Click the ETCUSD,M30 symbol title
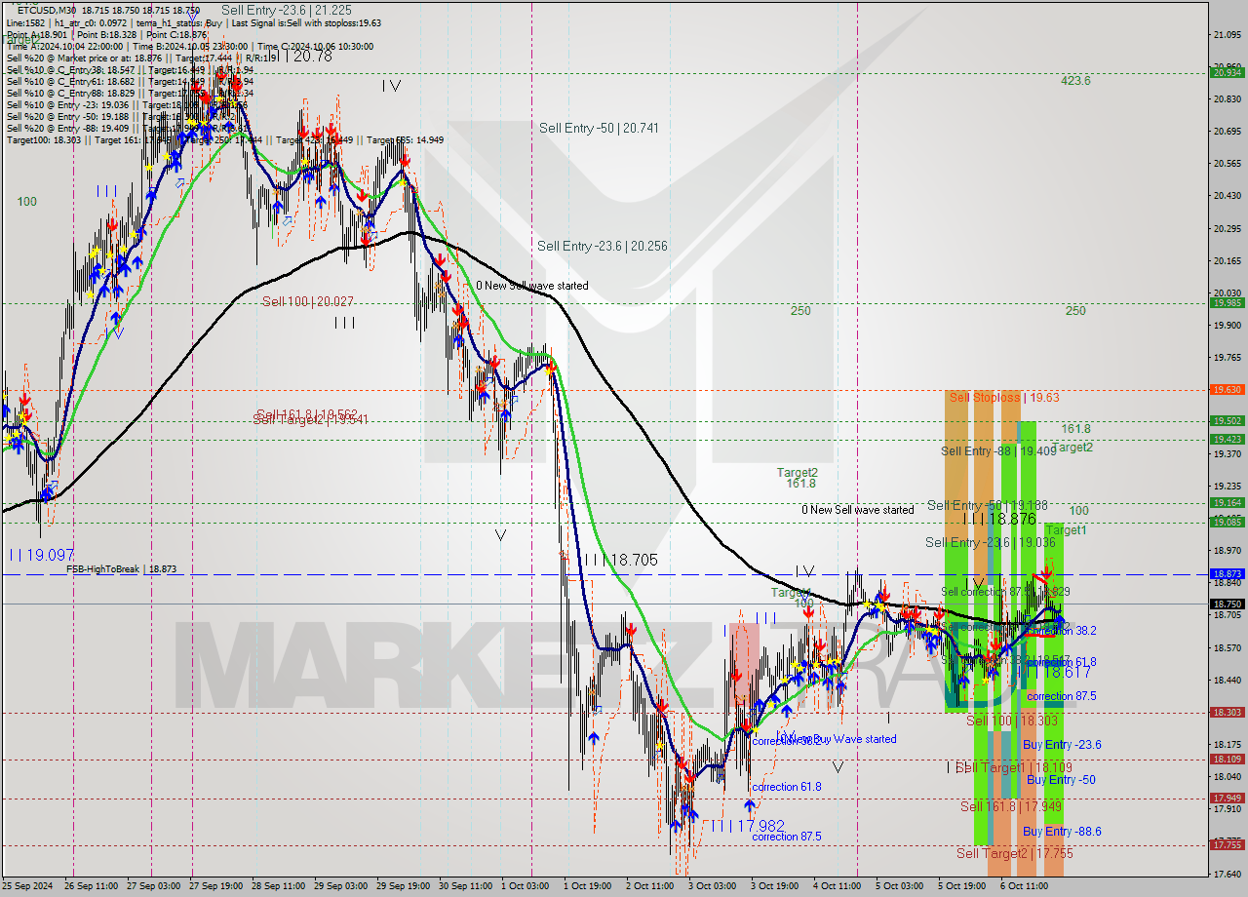The image size is (1248, 897). 49,10
